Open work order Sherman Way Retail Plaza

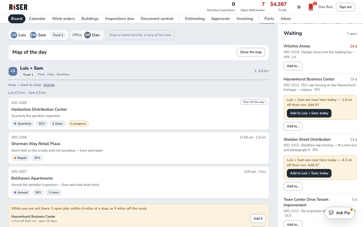[139, 148]
